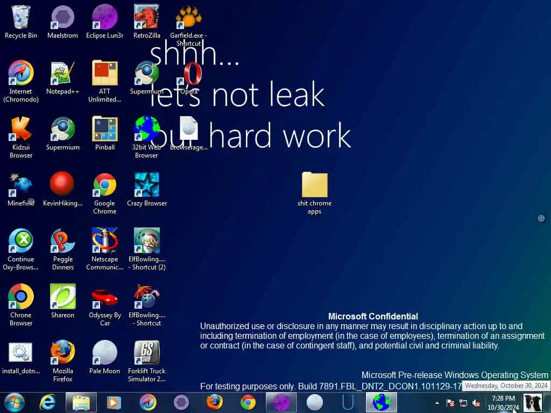551x413 pixels.
Task: Open the Action Center flag tray icon
Action: click(x=450, y=403)
